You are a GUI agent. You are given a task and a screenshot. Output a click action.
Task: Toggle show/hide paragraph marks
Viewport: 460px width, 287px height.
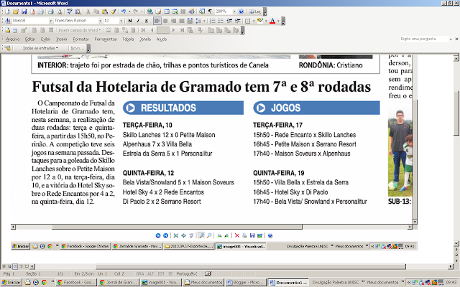point(210,11)
